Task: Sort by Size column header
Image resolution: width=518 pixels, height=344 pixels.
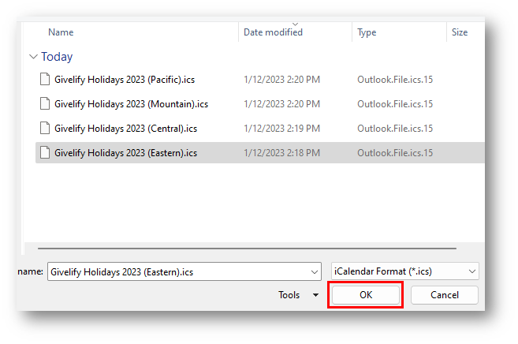Action: click(x=459, y=32)
